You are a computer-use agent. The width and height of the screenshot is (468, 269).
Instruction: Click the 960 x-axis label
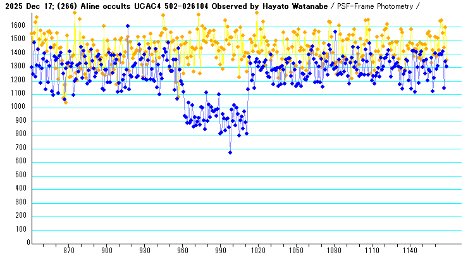[x=183, y=251]
